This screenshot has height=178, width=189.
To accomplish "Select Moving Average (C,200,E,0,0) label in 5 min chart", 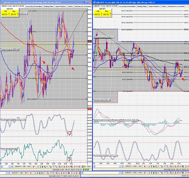I will pyautogui.click(x=9, y=49).
